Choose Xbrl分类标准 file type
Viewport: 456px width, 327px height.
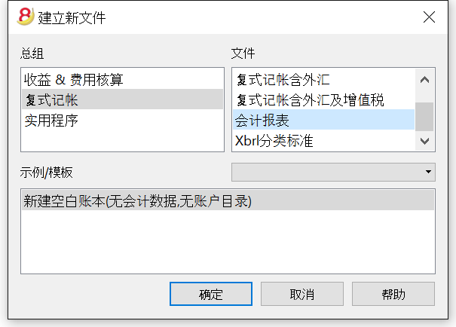pos(323,140)
